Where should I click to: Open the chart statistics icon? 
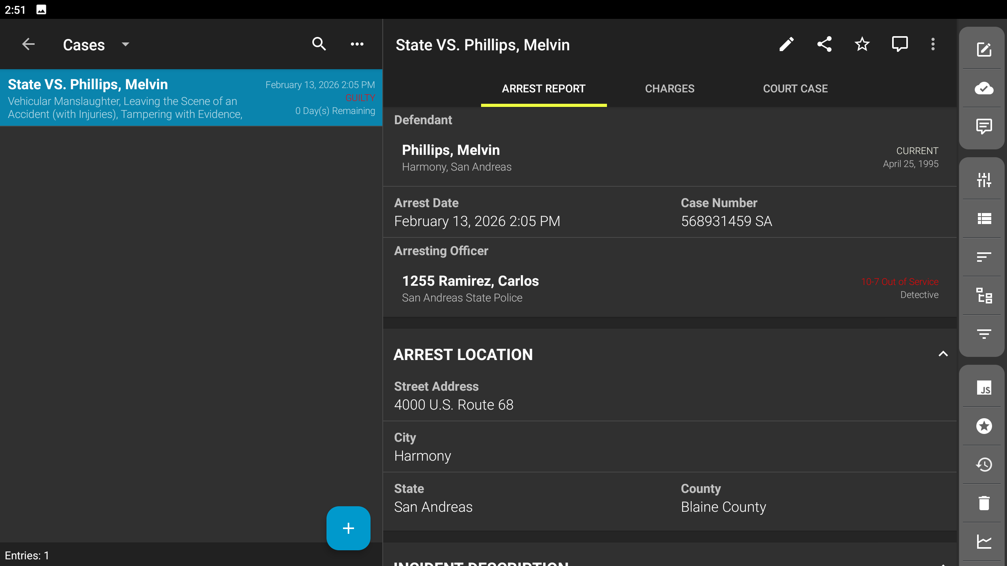click(984, 542)
